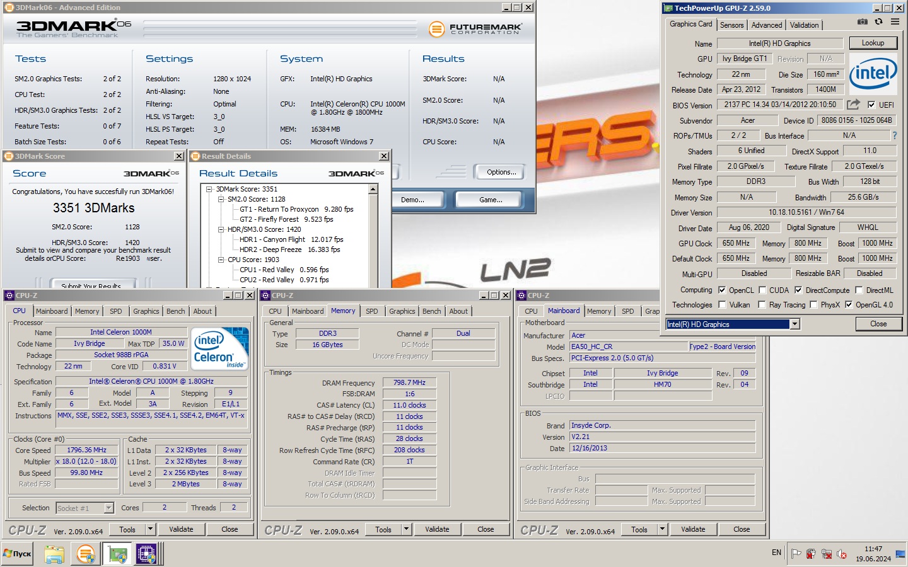
Task: Switch to the Validation tab in GPU-Z
Action: click(804, 25)
